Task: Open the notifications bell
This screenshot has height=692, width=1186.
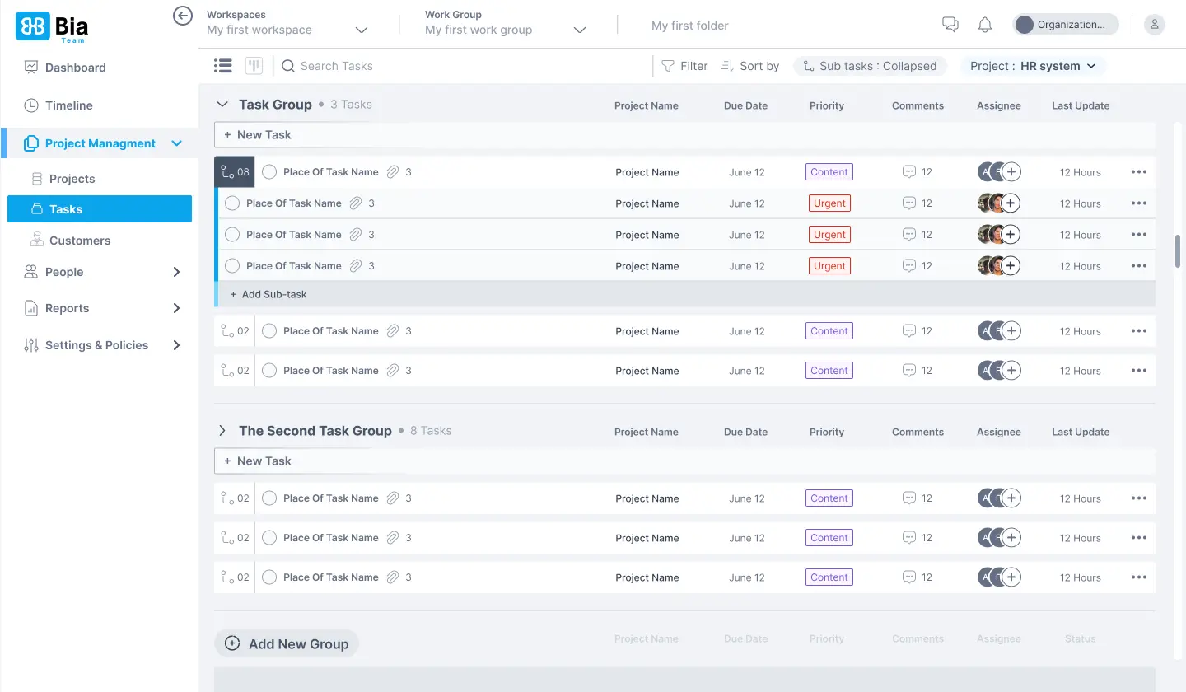Action: tap(984, 25)
